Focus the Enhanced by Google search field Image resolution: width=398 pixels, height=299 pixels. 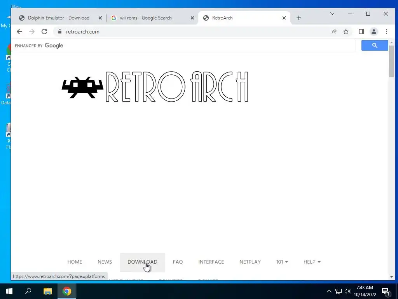(183, 46)
